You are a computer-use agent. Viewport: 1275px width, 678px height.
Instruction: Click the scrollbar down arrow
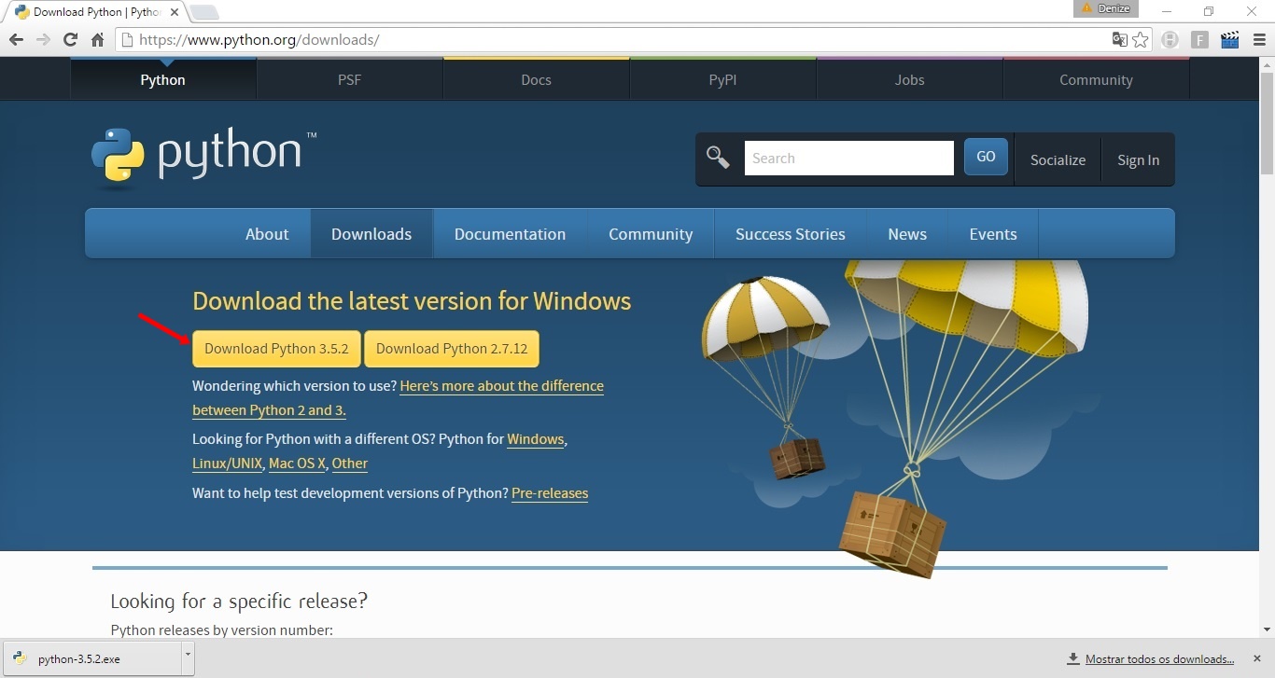1267,630
